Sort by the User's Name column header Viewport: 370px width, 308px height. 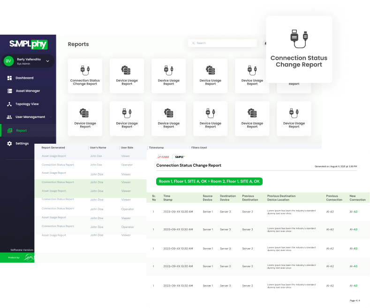98,147
